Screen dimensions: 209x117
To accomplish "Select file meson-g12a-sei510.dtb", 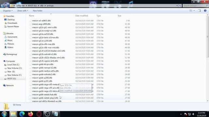I will (42, 34).
